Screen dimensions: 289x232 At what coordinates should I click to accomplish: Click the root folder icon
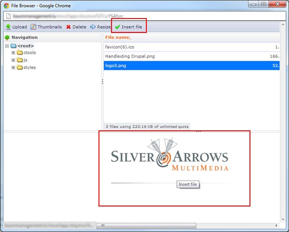pyautogui.click(x=13, y=45)
